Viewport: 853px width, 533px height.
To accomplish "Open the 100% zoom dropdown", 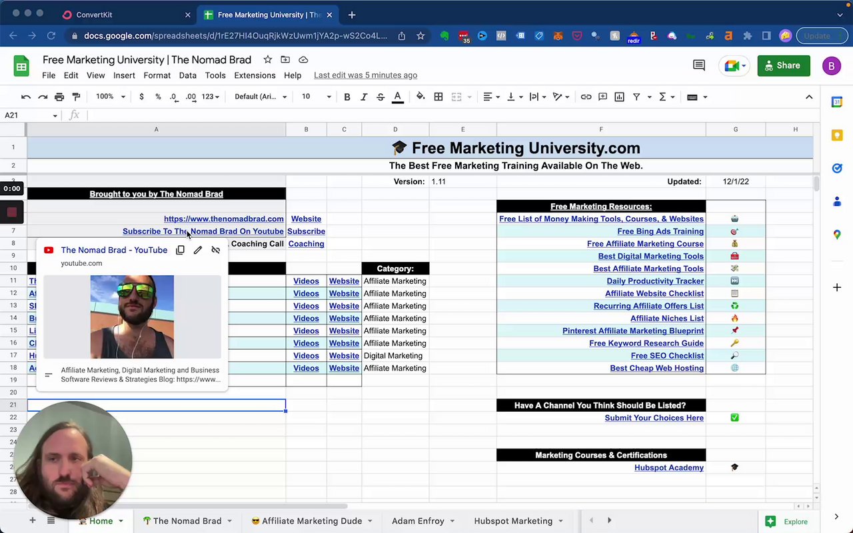I will [110, 97].
